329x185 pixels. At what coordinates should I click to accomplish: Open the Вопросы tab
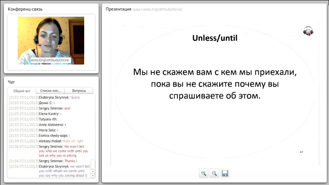click(x=79, y=90)
